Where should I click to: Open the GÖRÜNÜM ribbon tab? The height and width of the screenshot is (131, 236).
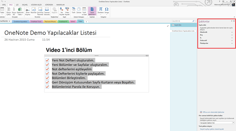coord(49,5)
